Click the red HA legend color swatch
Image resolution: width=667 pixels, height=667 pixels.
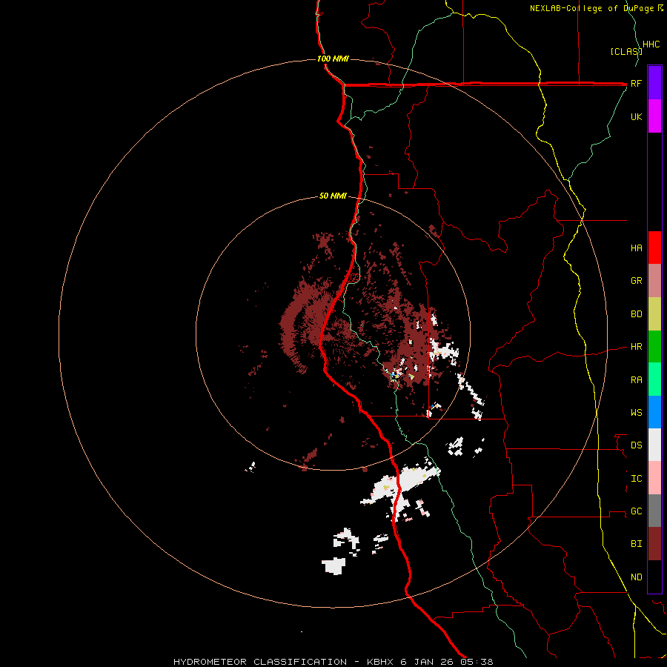[x=654, y=248]
